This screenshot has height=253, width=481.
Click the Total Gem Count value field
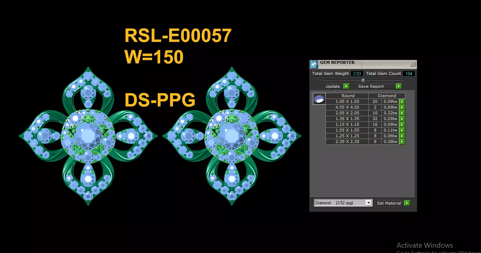[x=408, y=73]
